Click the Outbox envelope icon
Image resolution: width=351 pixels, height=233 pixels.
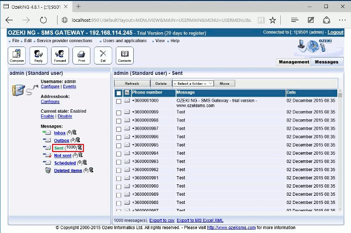pyautogui.click(x=47, y=140)
